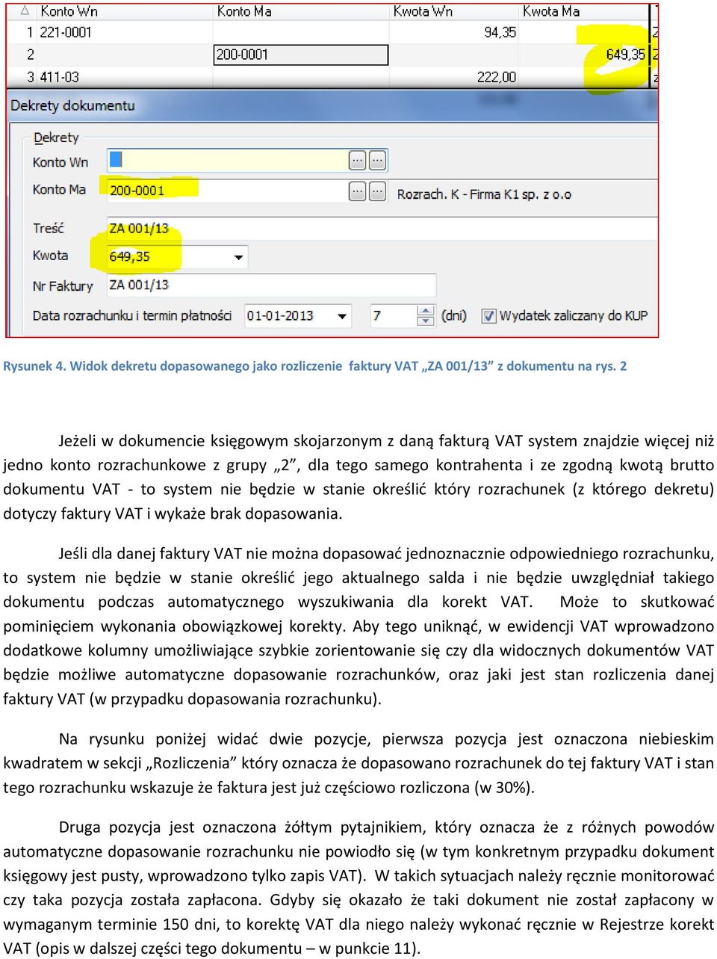Increase days value with stepper up arrow
The height and width of the screenshot is (959, 717).
coord(426,311)
